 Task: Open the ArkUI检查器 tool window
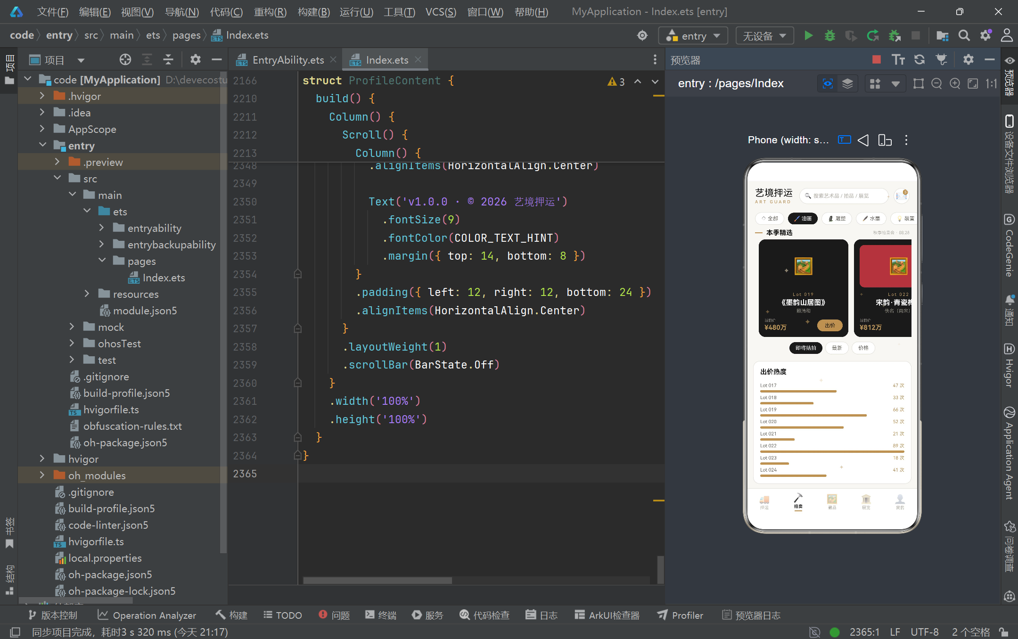point(607,615)
